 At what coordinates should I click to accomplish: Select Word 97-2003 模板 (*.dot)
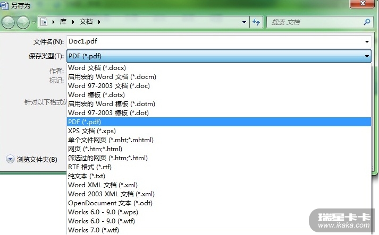[x=219, y=112]
